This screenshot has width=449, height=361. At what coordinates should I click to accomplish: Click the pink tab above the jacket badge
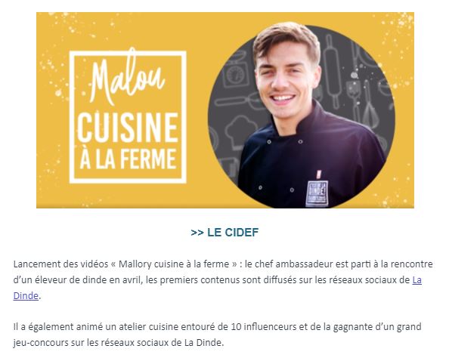coord(318,174)
